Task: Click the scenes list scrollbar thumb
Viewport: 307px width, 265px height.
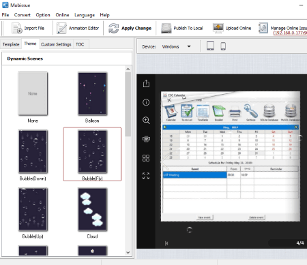Action: point(128,104)
